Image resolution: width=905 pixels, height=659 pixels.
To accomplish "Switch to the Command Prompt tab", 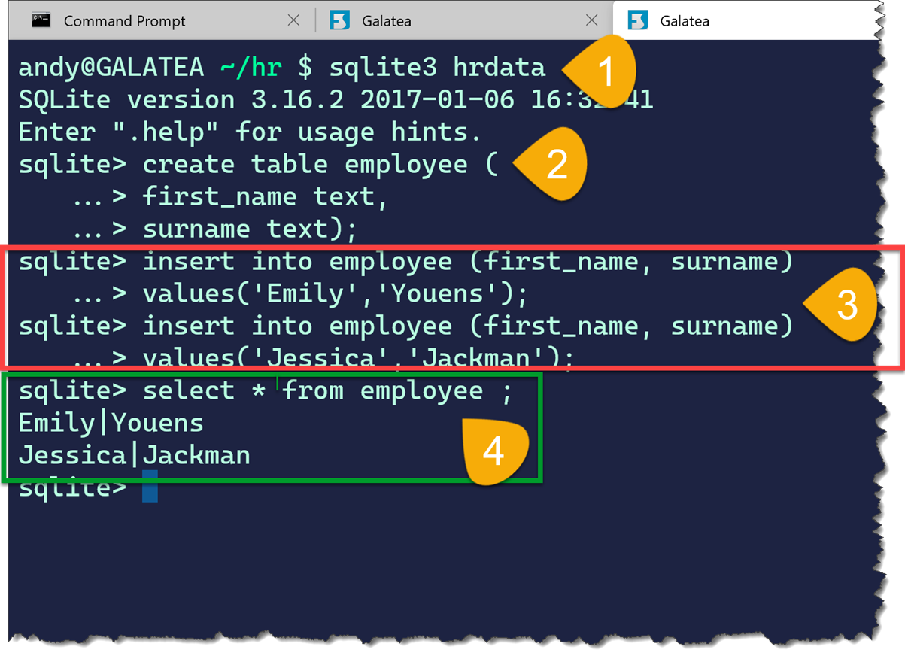I will pos(124,21).
